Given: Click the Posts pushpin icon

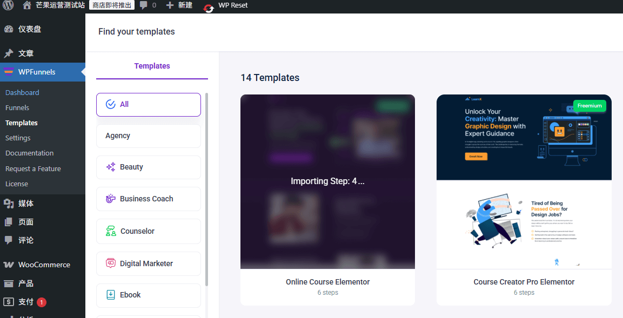Looking at the screenshot, I should click(x=9, y=53).
